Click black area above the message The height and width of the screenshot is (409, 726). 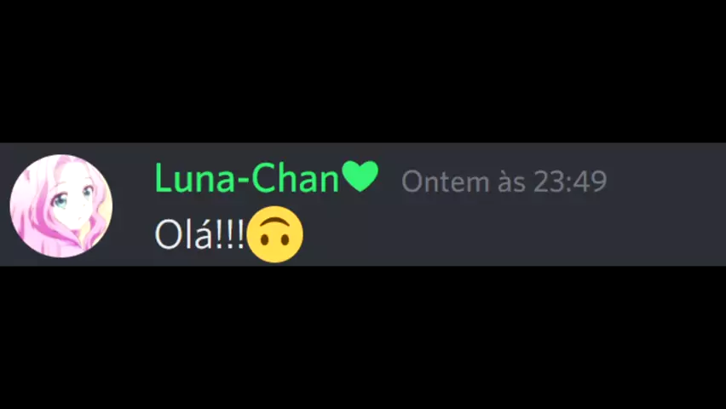363,72
